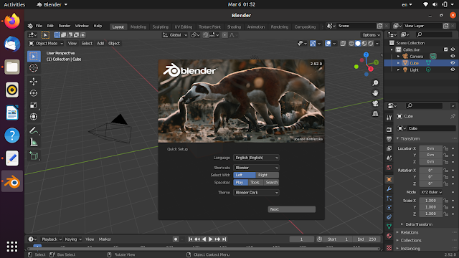Hide the Collection in the outliner
This screenshot has width=459, height=258.
(x=453, y=49)
